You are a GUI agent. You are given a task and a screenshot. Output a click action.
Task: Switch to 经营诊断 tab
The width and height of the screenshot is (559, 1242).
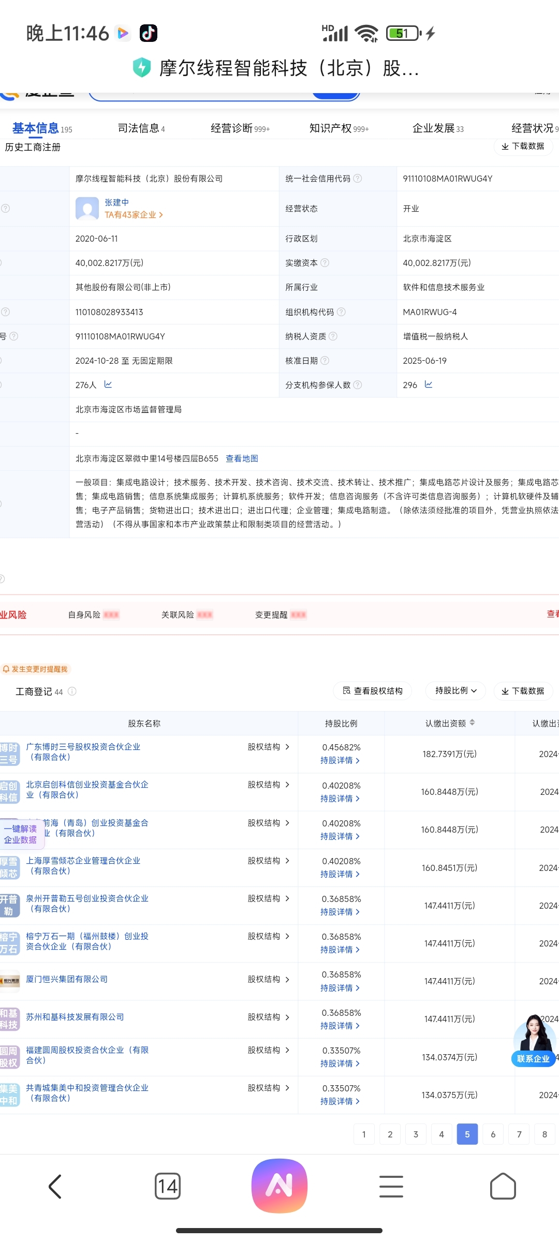[240, 128]
